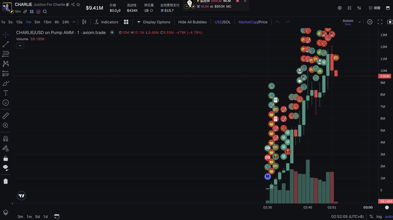Open the token link chain icon
The width and height of the screenshot is (393, 220).
(x=25, y=11)
